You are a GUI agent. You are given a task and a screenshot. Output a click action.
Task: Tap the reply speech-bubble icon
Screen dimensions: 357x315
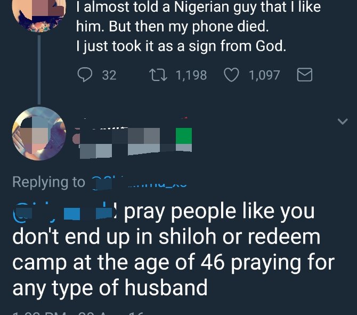pos(85,75)
